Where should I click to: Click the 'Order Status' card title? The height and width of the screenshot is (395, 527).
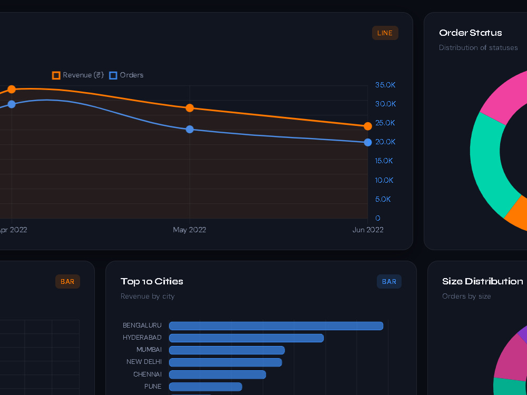[470, 33]
